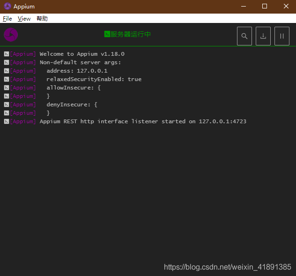Click the [Appium] tag on the Welcome line
This screenshot has width=296, height=276.
coord(23,54)
